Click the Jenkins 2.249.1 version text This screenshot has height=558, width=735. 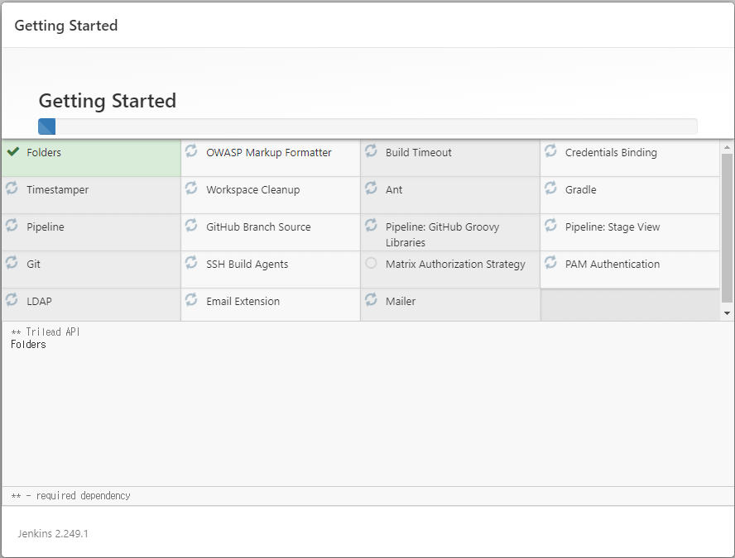[x=53, y=534]
